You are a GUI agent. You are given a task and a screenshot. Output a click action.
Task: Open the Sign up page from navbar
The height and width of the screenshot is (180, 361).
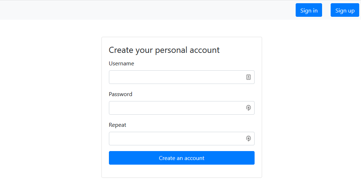pyautogui.click(x=345, y=10)
